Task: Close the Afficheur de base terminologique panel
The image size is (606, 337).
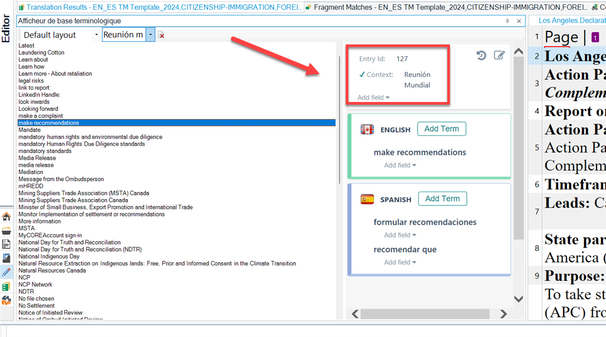Action: pos(519,21)
